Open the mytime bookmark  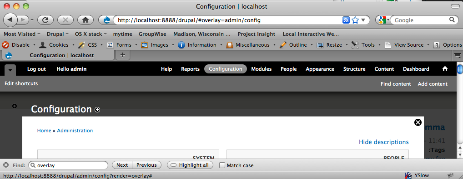(x=122, y=34)
